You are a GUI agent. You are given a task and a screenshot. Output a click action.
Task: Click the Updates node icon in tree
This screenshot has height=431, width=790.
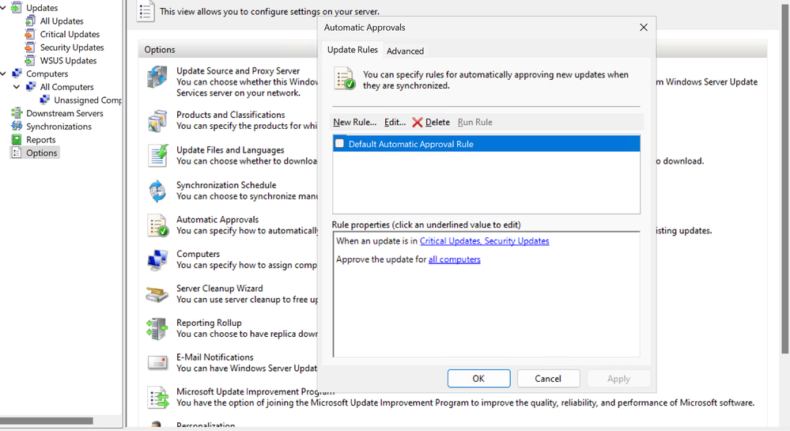click(x=16, y=8)
